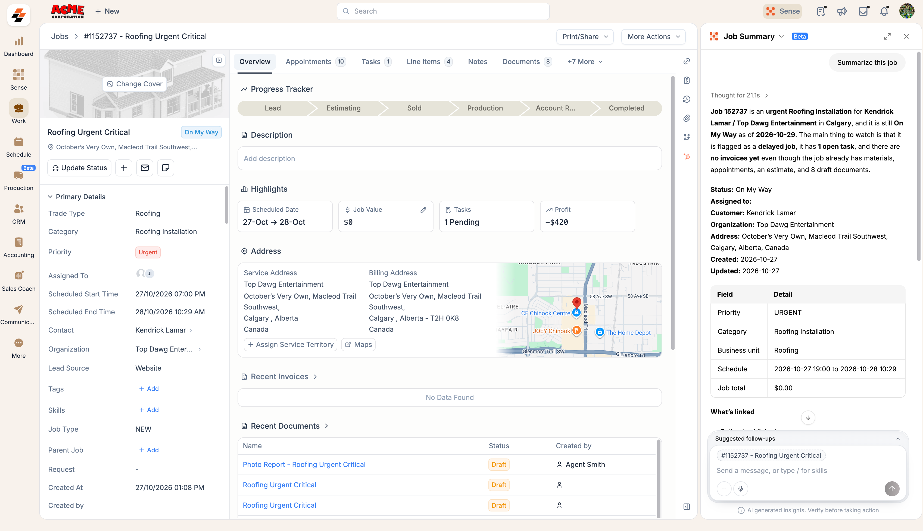Open the Job Summary title dropdown
Image resolution: width=923 pixels, height=531 pixels.
pyautogui.click(x=781, y=36)
